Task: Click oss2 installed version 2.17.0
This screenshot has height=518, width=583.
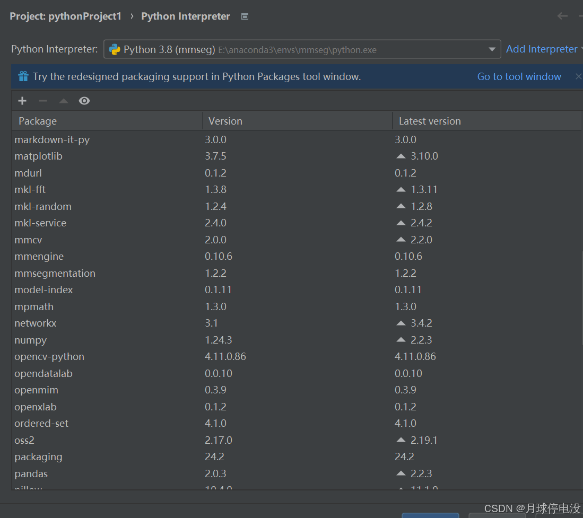Action: [x=218, y=440]
